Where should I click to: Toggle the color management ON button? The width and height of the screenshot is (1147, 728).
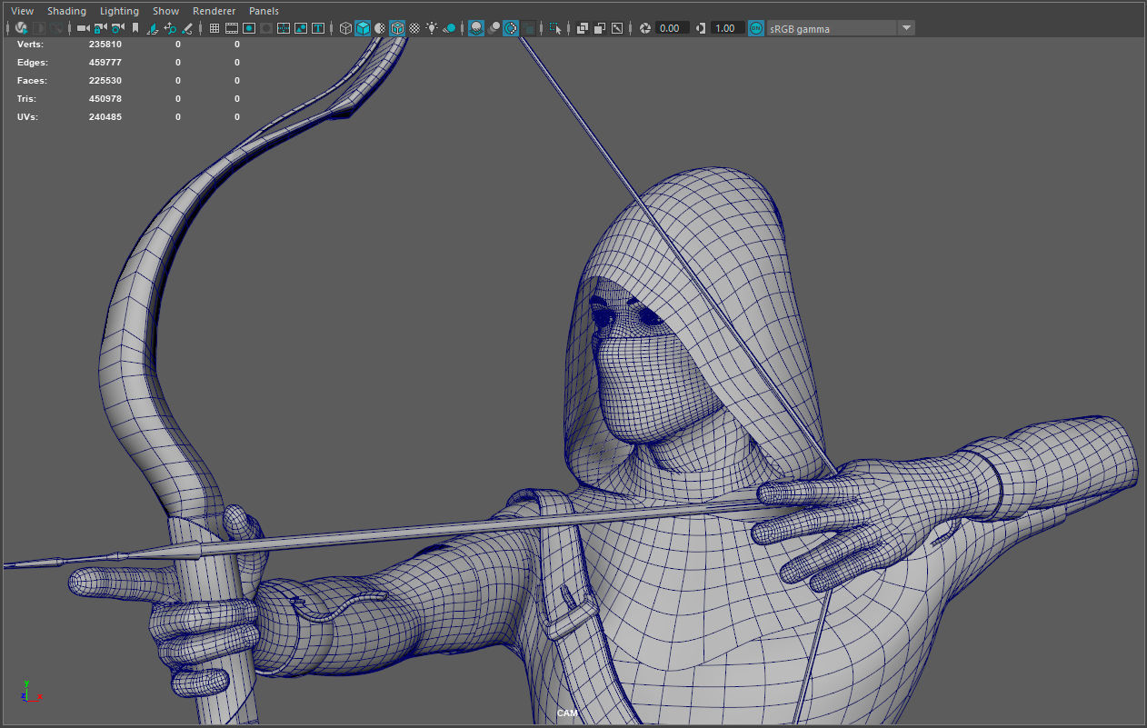[x=755, y=28]
